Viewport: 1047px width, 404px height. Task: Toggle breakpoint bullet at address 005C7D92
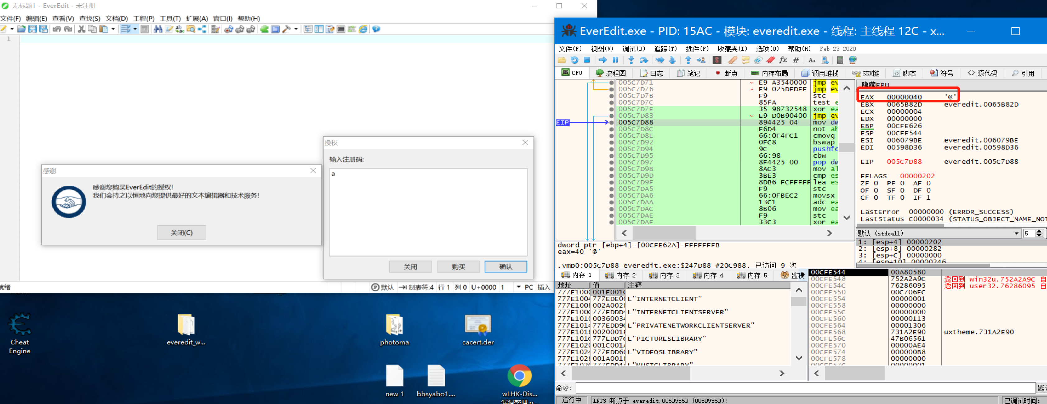[x=611, y=142]
